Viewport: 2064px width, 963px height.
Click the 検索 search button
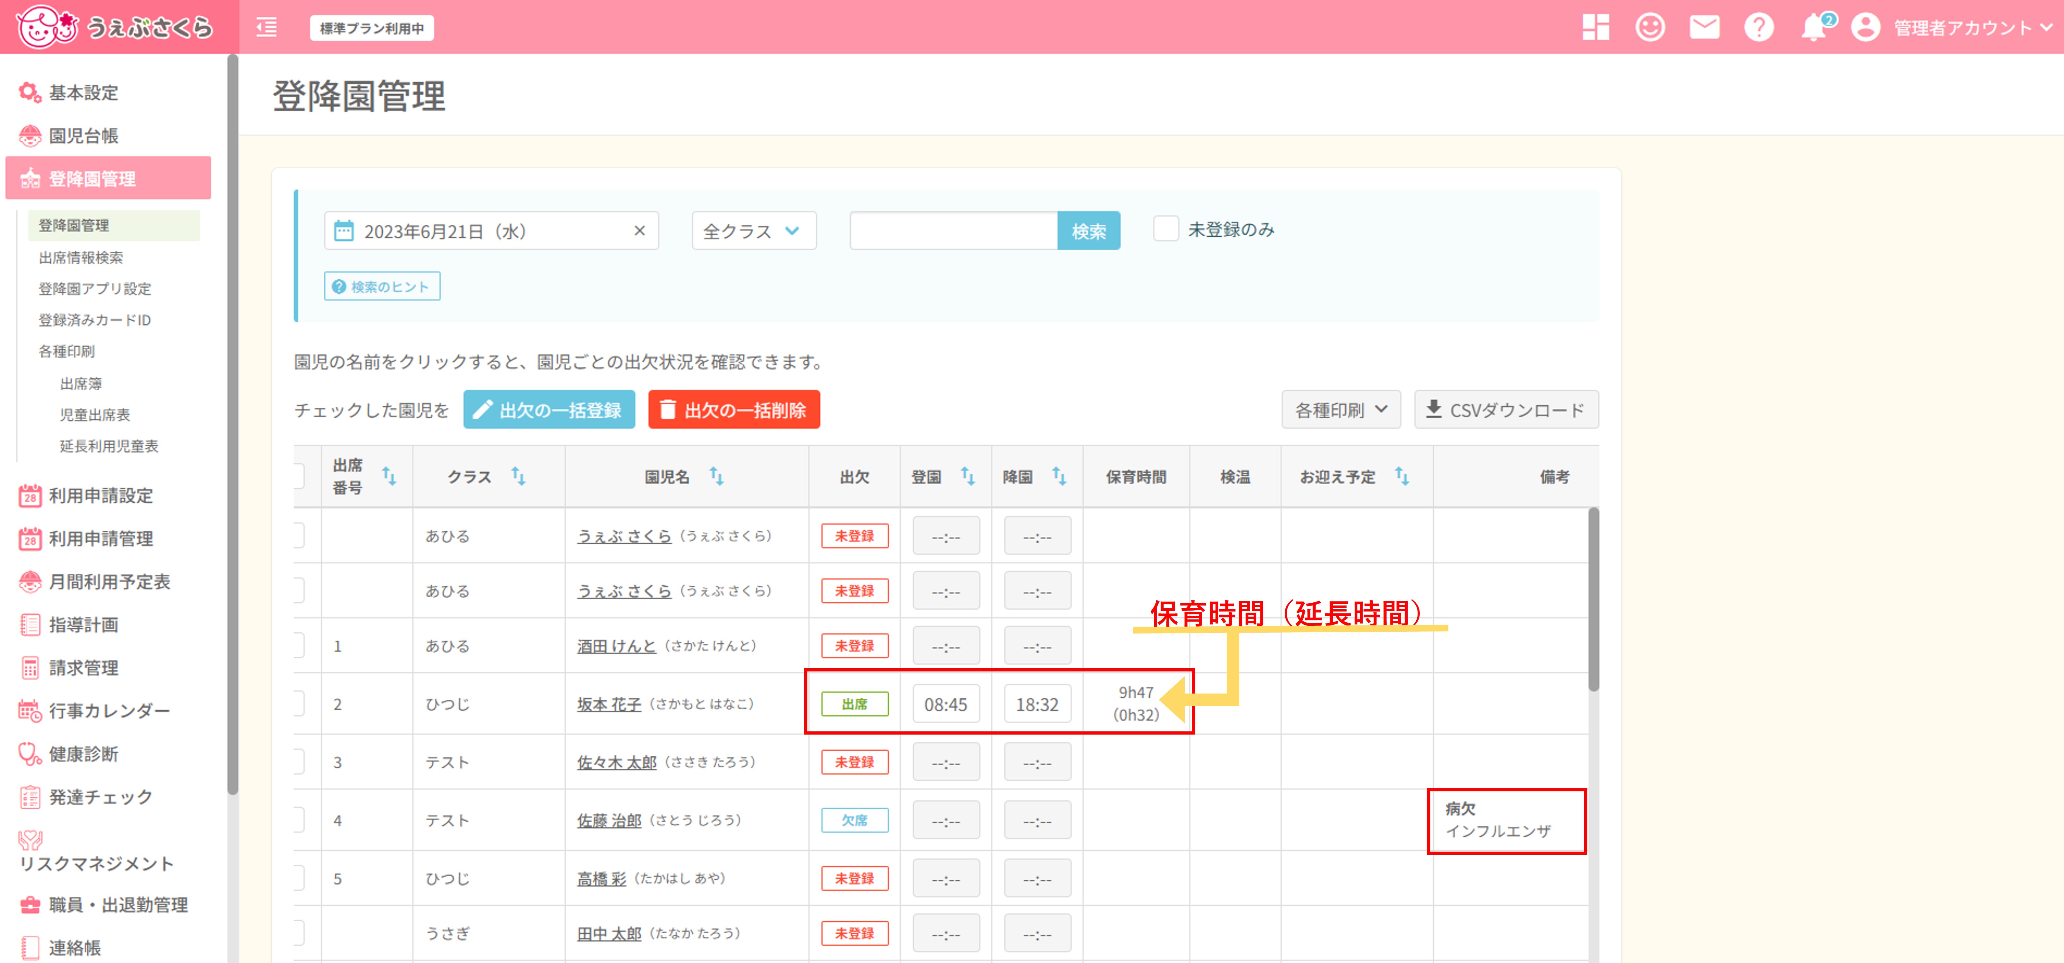[x=1089, y=231]
